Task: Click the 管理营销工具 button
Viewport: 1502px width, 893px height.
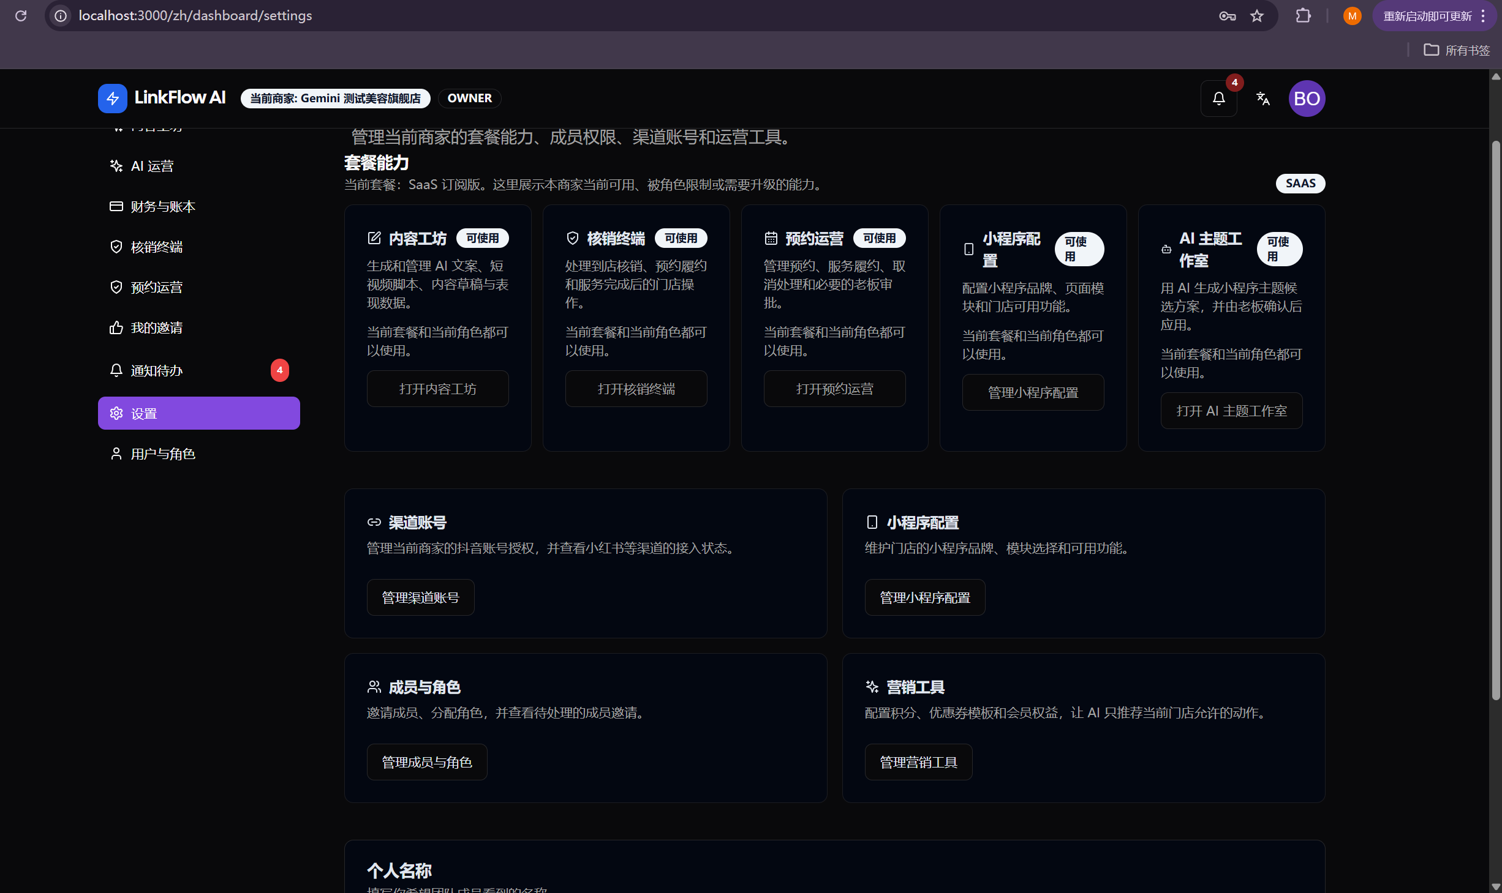Action: click(919, 762)
